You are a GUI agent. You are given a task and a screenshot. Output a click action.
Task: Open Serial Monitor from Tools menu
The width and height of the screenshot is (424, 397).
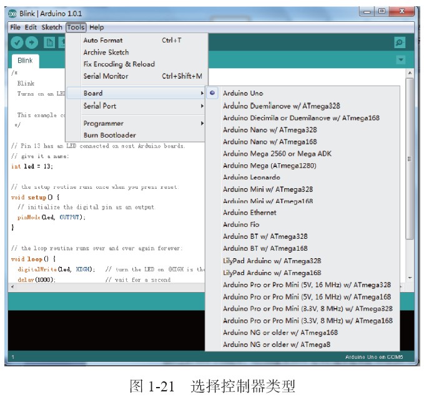[x=137, y=76]
